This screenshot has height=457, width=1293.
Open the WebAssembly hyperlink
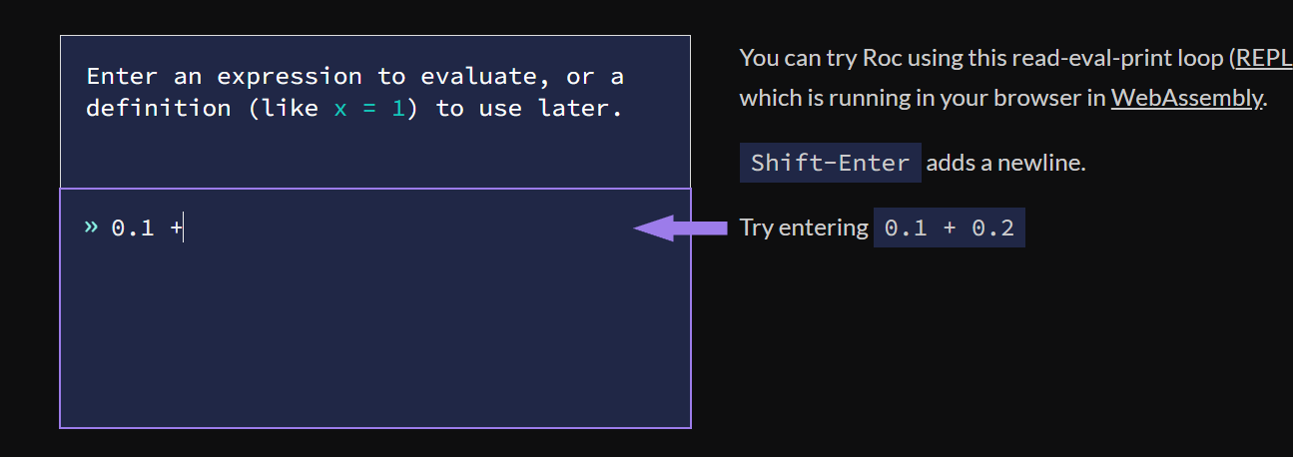coord(1186,98)
